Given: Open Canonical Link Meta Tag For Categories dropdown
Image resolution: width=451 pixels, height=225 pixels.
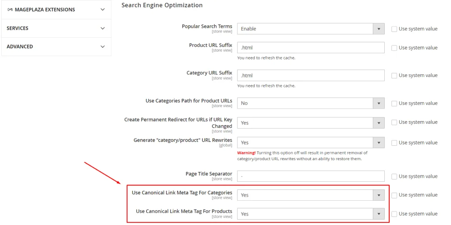Looking at the screenshot, I should pyautogui.click(x=311, y=195).
